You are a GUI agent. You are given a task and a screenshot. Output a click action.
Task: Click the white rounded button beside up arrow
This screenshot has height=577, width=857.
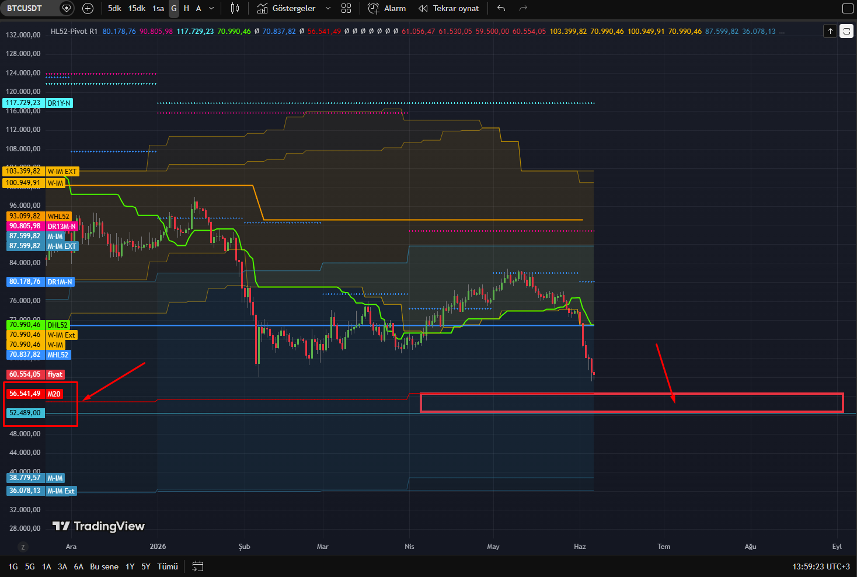(x=846, y=31)
